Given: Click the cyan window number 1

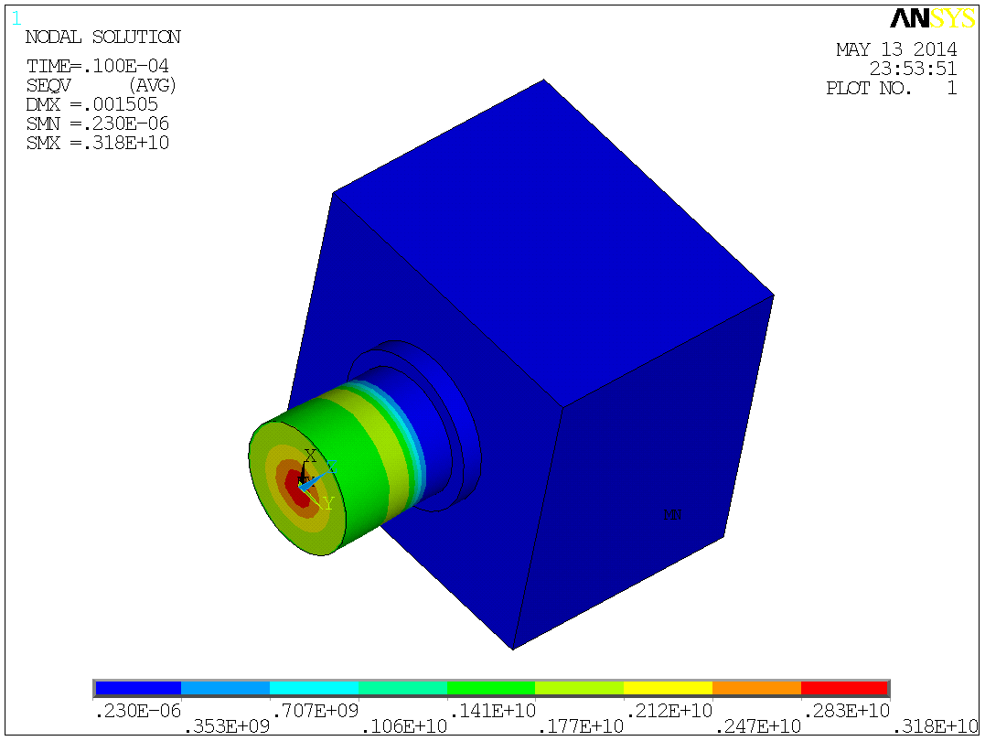Looking at the screenshot, I should (16, 19).
